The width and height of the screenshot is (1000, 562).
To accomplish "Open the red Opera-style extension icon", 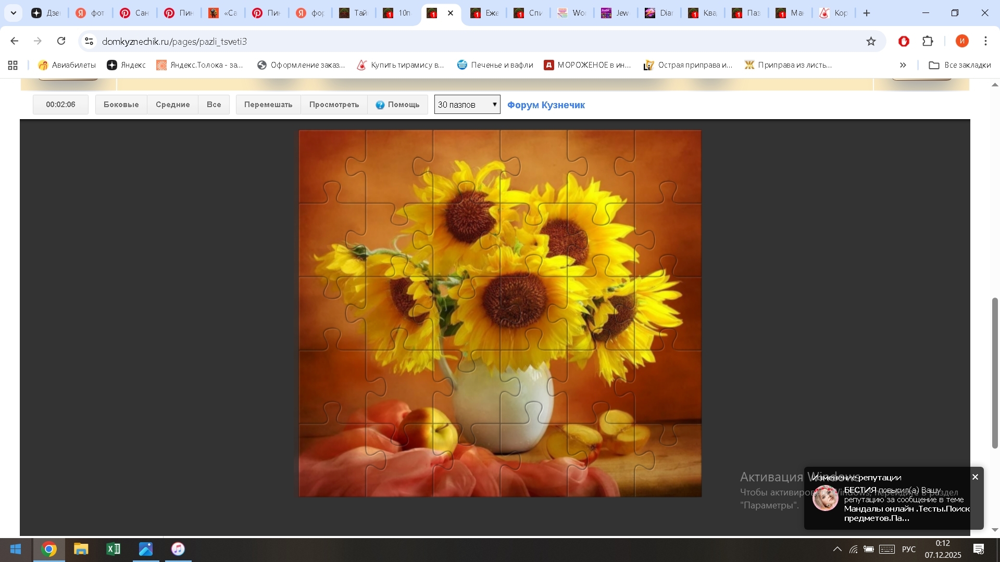I will [904, 41].
